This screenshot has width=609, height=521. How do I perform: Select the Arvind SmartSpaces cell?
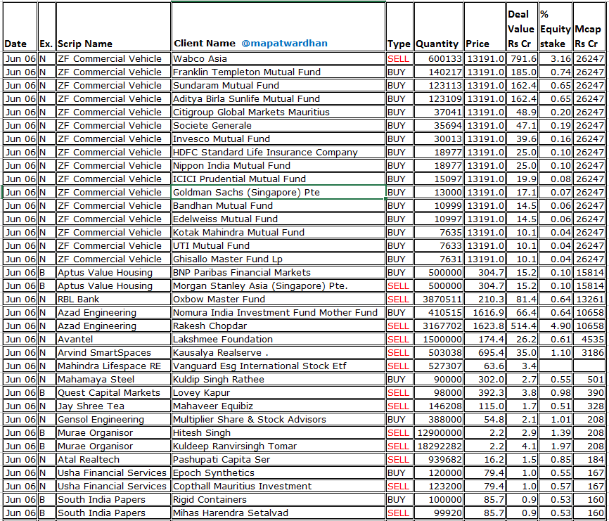[113, 352]
